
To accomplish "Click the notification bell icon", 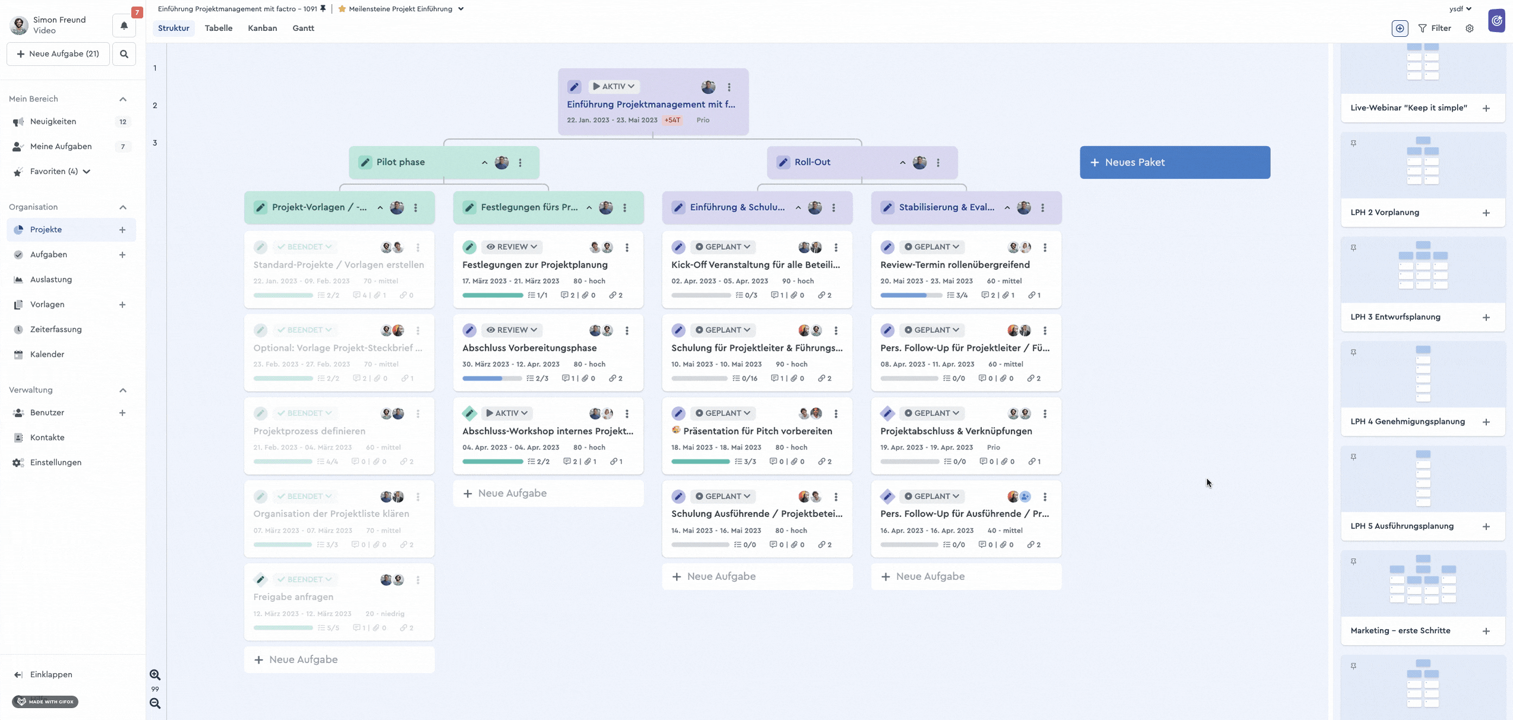I will (x=124, y=26).
